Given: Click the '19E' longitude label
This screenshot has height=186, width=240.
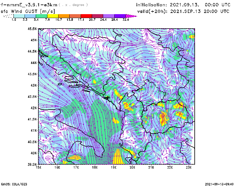Looking at the screenshot, I should pyautogui.click(x=114, y=167).
